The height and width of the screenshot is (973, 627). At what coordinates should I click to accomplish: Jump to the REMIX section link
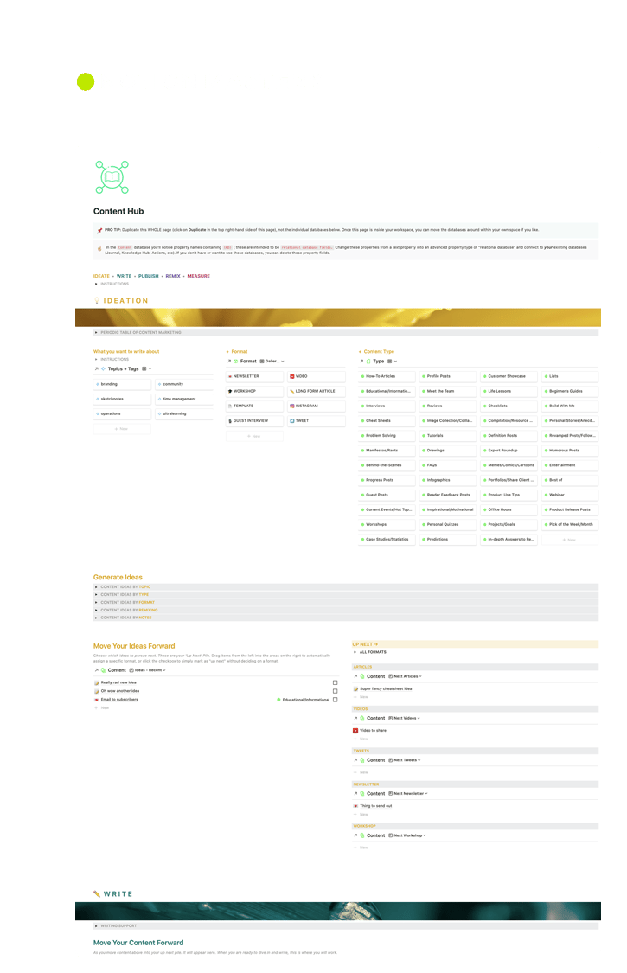pos(173,276)
